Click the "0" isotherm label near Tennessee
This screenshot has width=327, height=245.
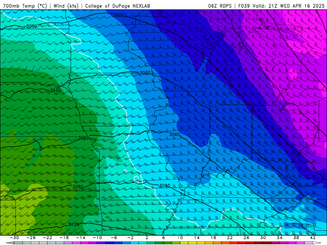[233, 209]
